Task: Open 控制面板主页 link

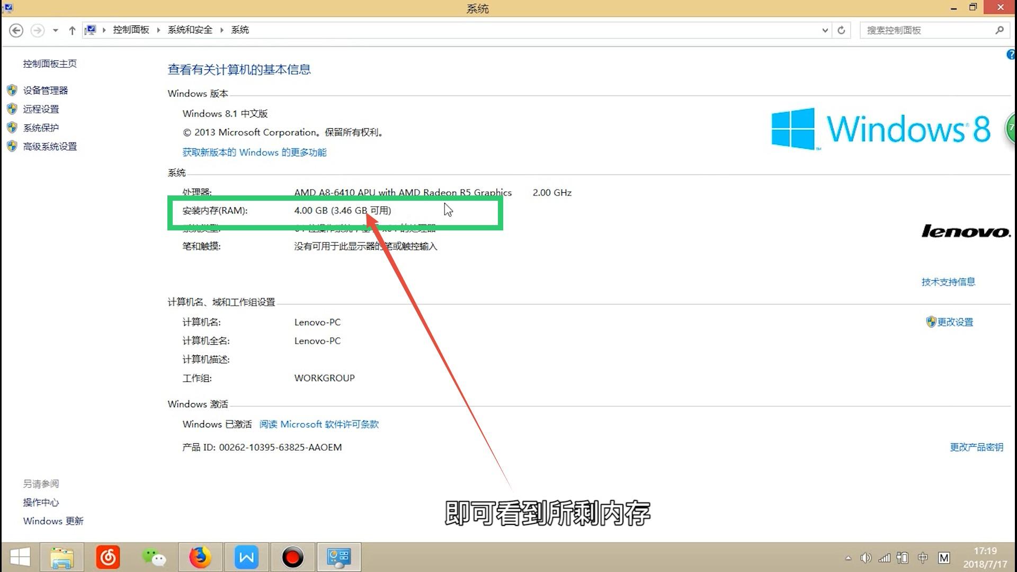Action: pyautogui.click(x=50, y=64)
